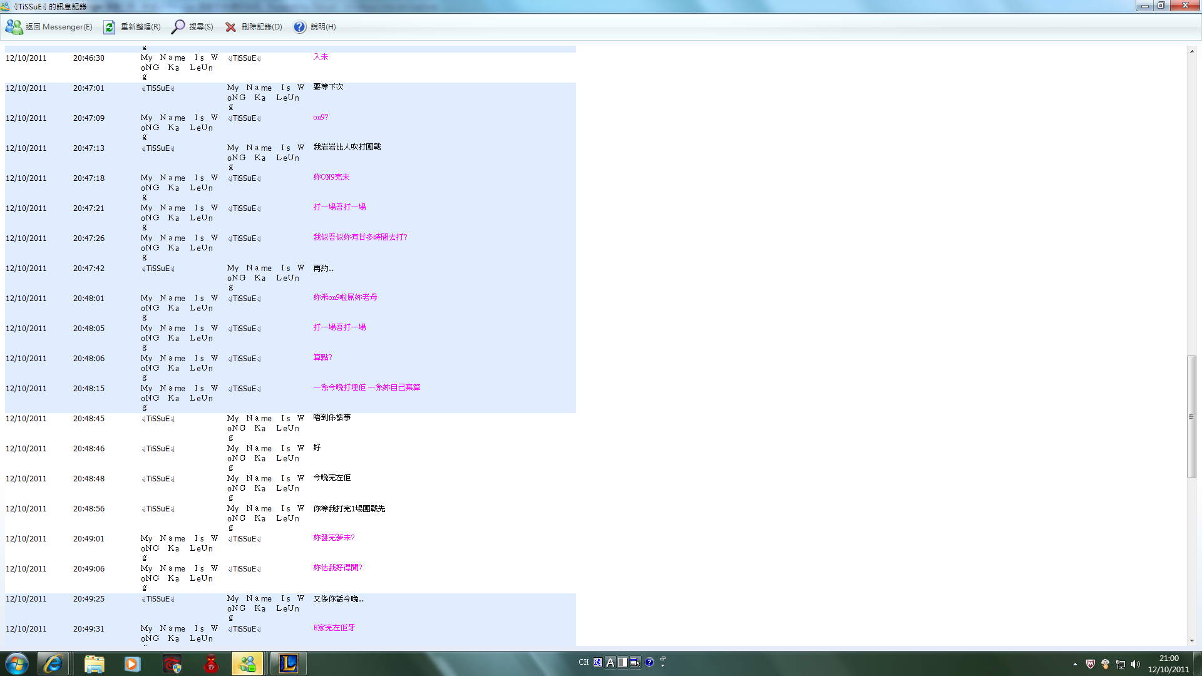
Task: Click the Return to Messenger toolbar button
Action: tap(49, 27)
